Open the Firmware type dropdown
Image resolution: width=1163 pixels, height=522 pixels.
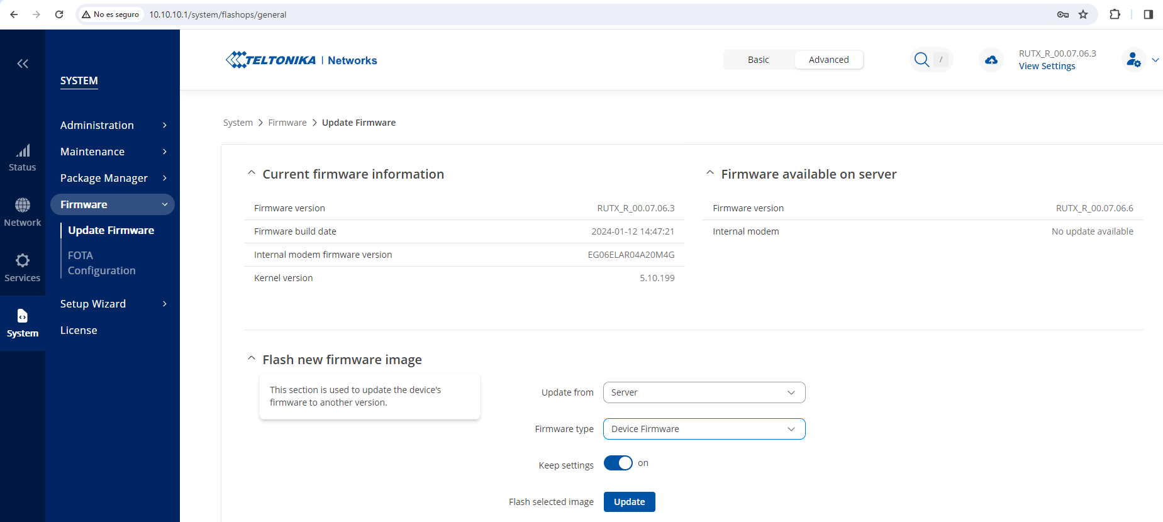[x=704, y=429]
